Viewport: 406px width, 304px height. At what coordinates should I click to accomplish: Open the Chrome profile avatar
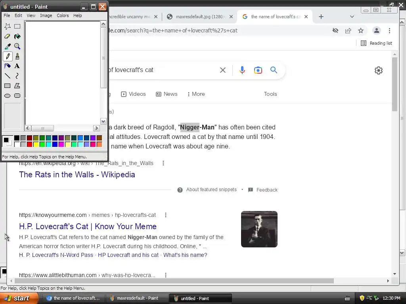[x=377, y=31]
